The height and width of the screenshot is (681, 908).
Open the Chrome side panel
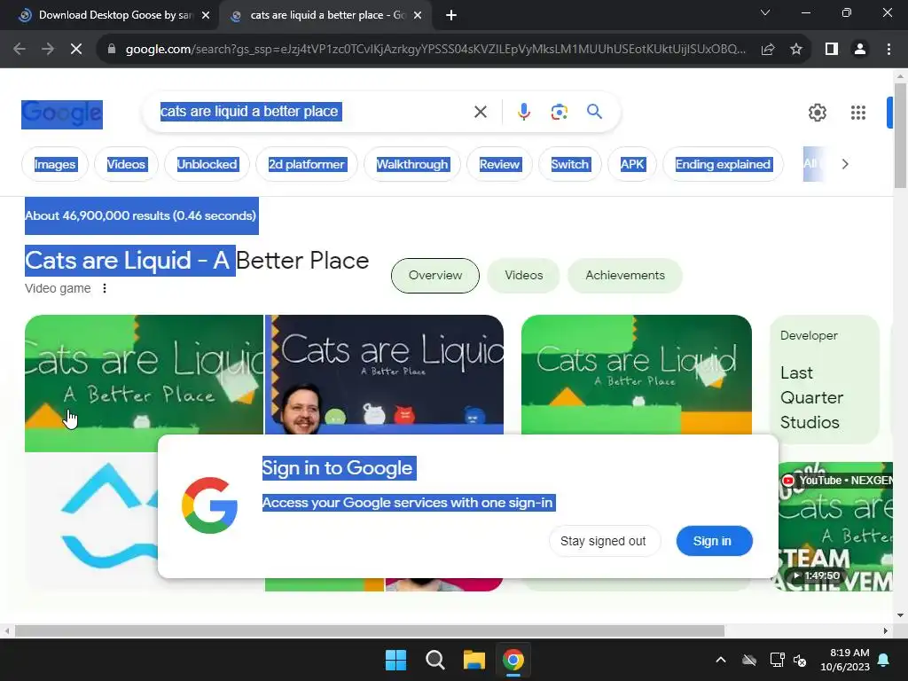click(832, 50)
